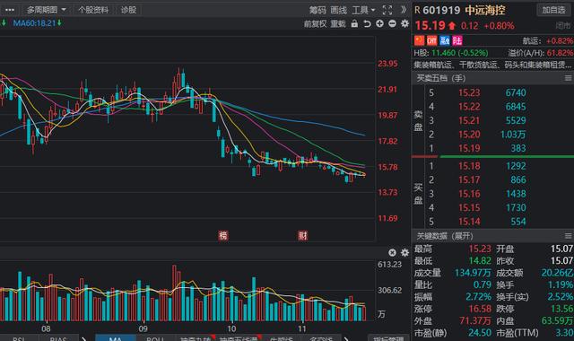Open the 多周期图 dropdown
The width and height of the screenshot is (574, 341).
(x=47, y=10)
